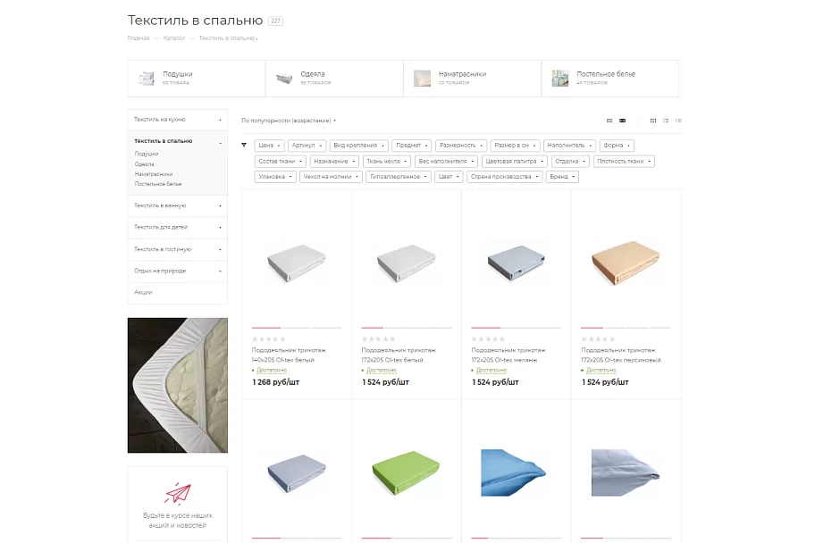815x543 pixels.
Task: Open the Отдых на природе sidebar section
Action: coord(177,271)
